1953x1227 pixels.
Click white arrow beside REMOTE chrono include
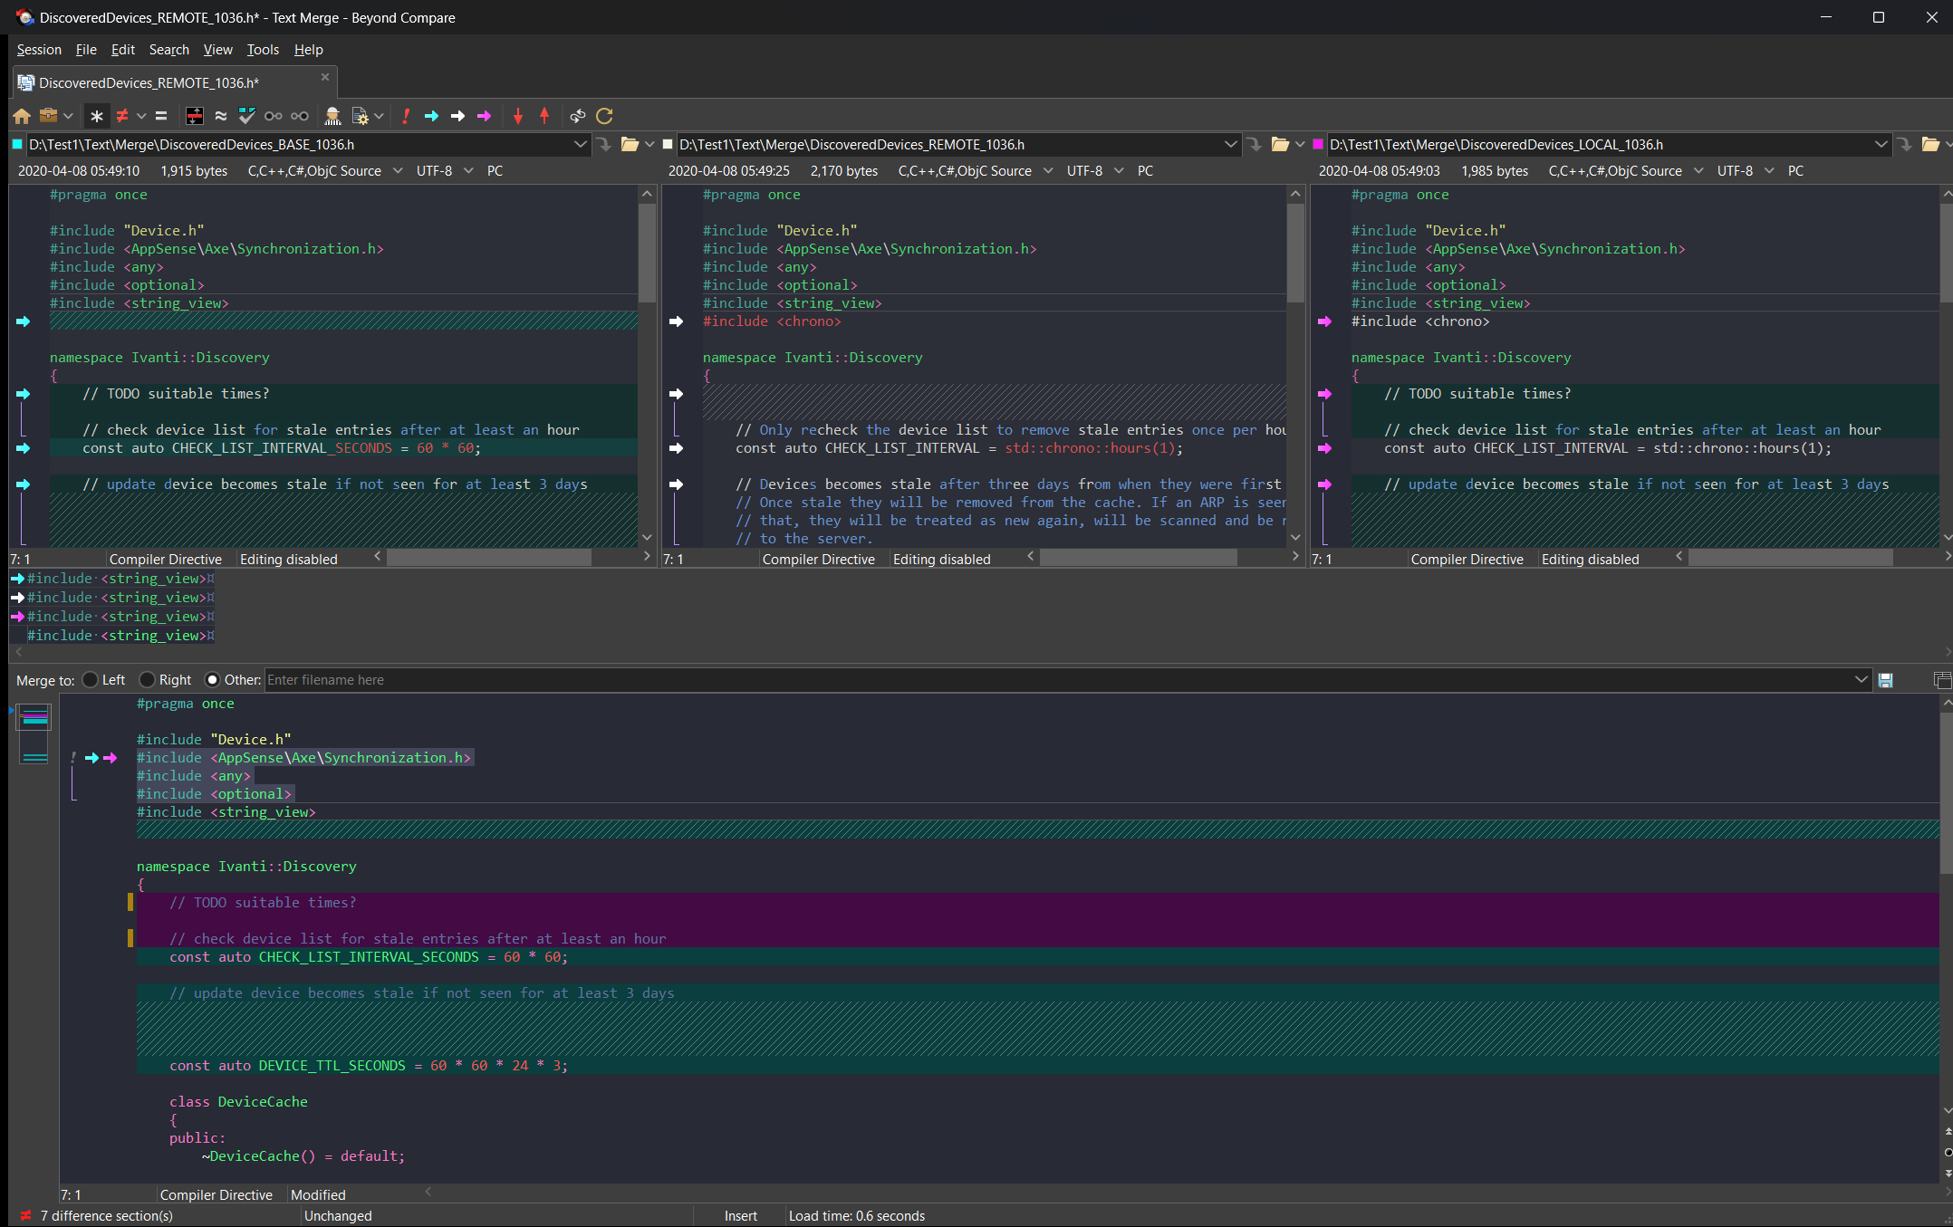click(x=676, y=321)
